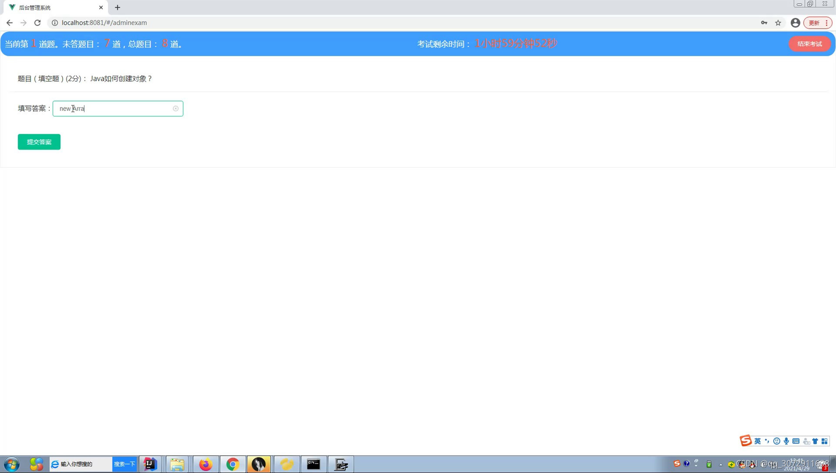Launch the colorful browser icon beside Start

click(37, 464)
